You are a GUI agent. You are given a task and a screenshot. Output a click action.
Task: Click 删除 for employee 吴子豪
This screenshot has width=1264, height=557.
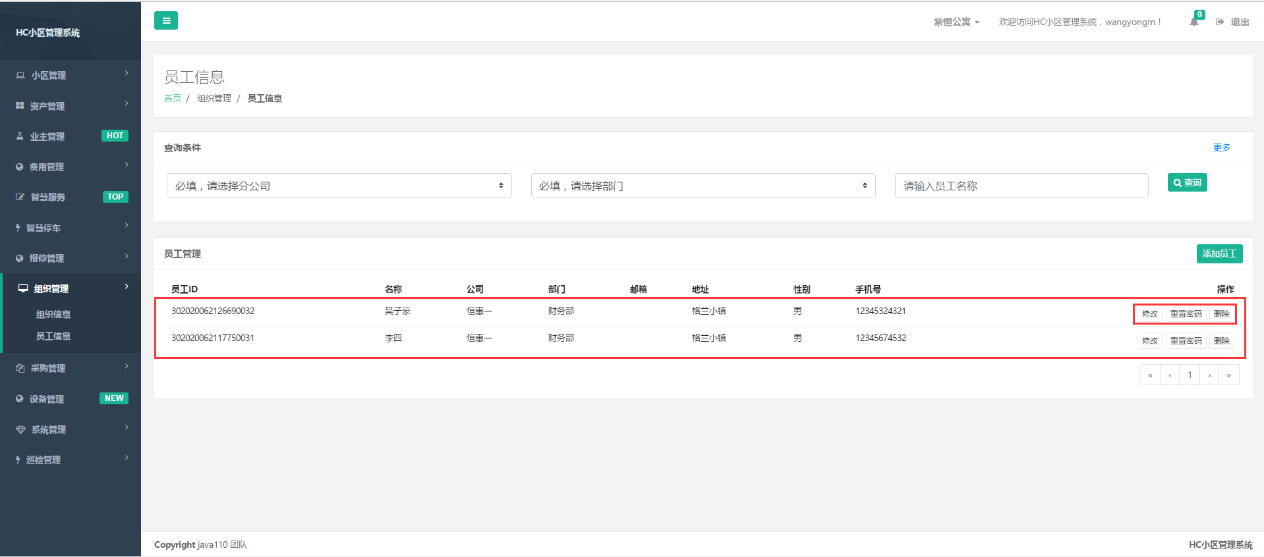pos(1222,314)
